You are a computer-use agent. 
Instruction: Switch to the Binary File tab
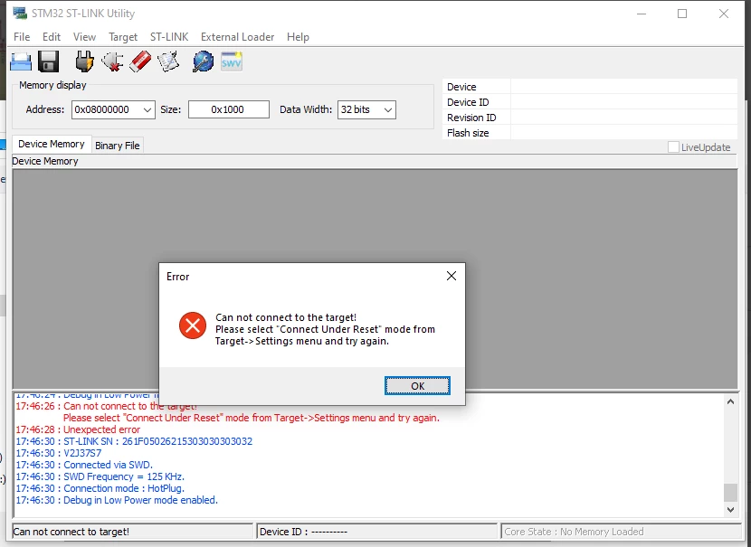point(118,146)
